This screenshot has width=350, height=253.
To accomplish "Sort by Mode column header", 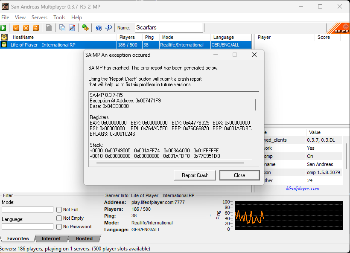I will tap(185, 37).
